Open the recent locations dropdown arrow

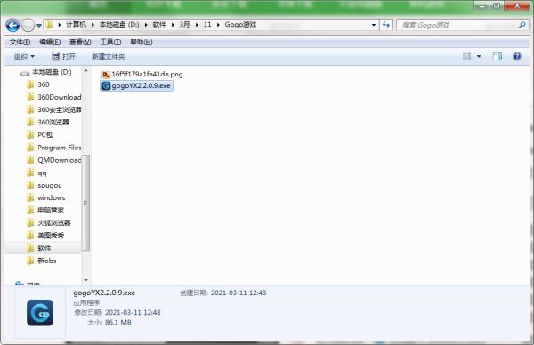click(x=39, y=26)
